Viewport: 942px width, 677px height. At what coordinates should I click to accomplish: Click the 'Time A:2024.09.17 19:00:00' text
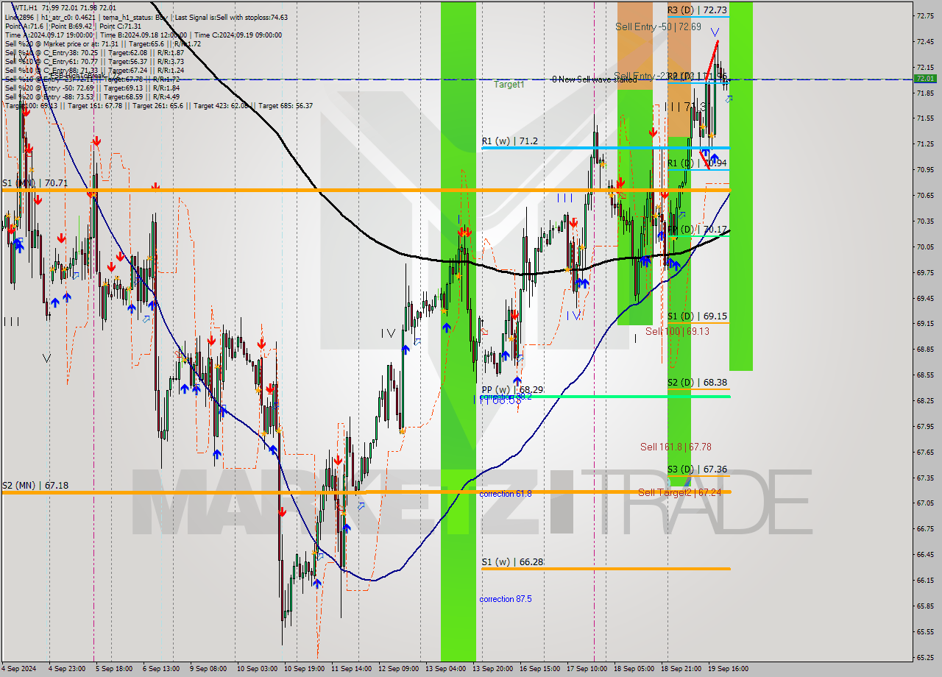[49, 35]
